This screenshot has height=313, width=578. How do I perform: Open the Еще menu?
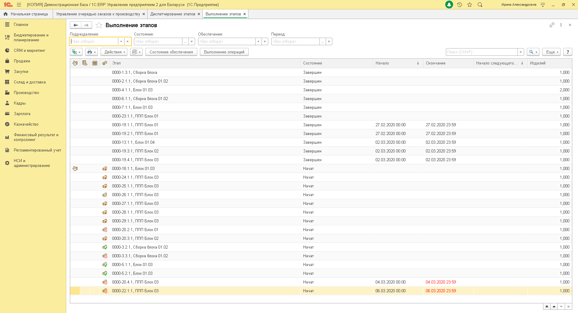coord(552,52)
